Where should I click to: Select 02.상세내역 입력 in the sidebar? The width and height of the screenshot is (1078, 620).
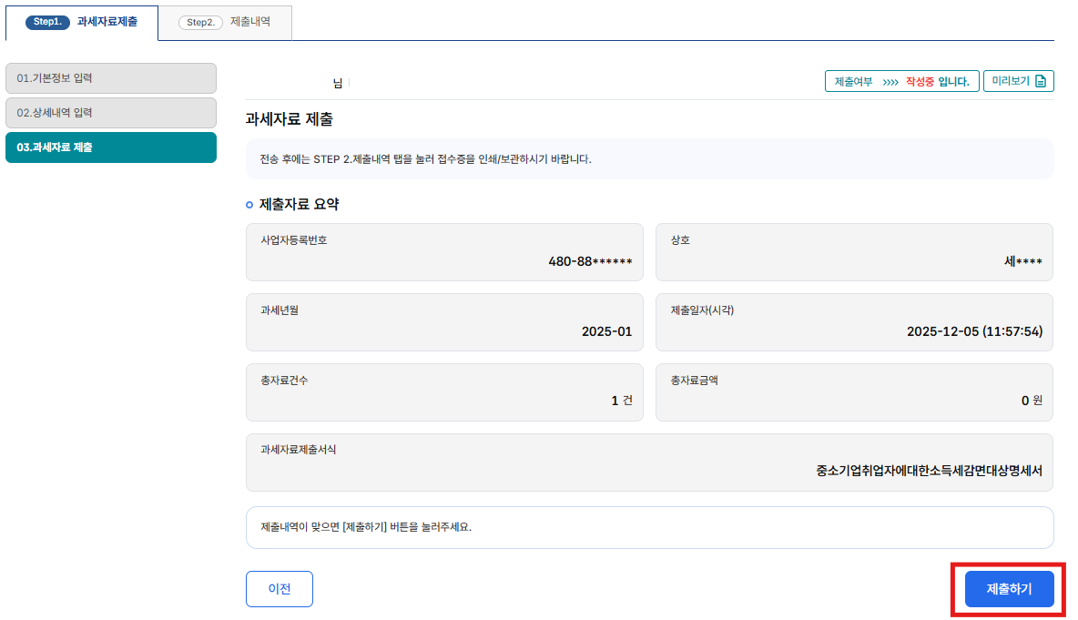point(111,113)
